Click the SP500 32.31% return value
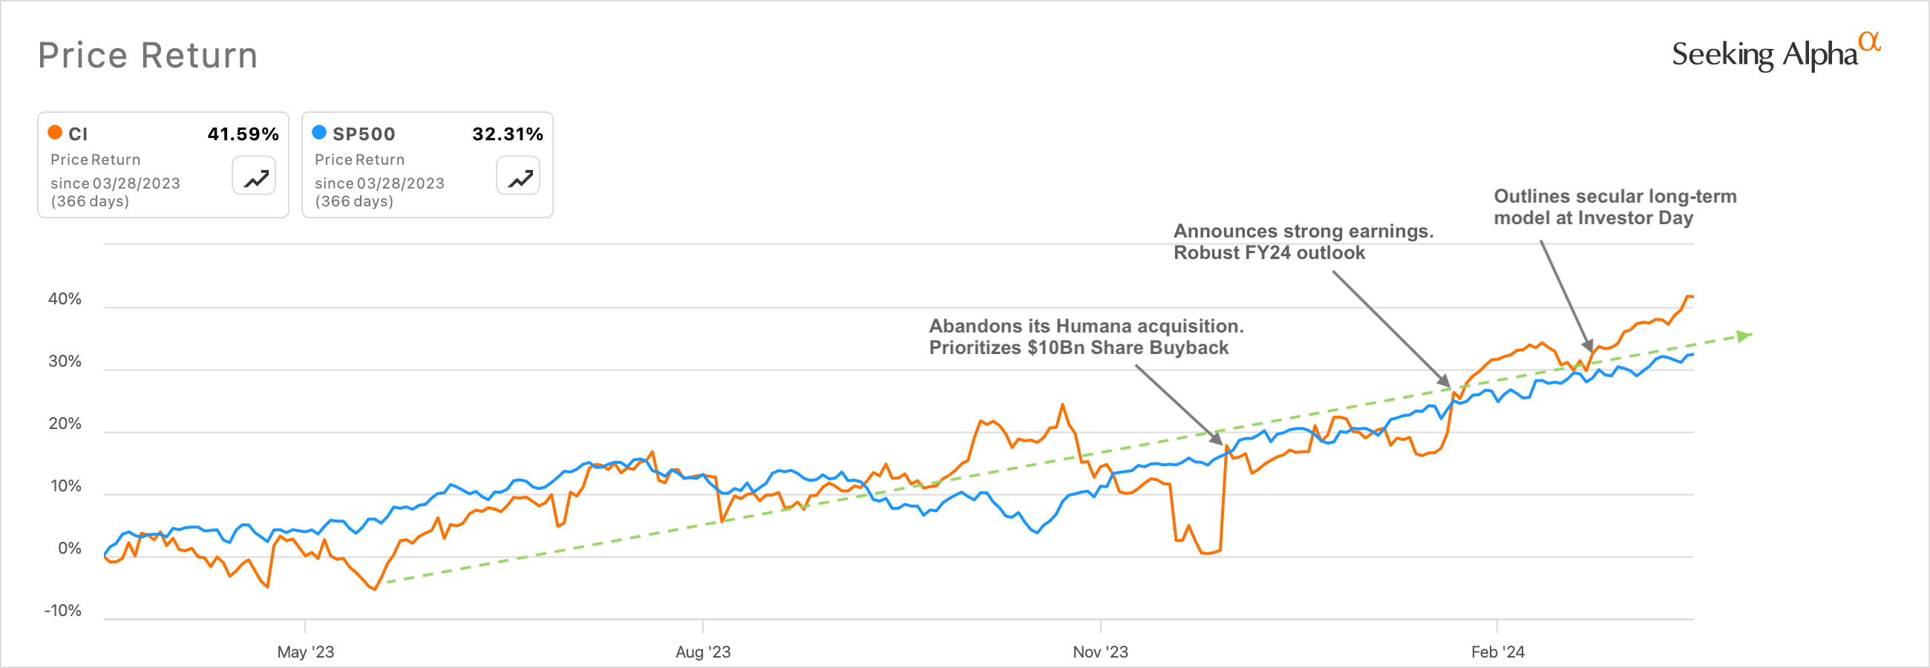The width and height of the screenshot is (1930, 668). point(507,134)
